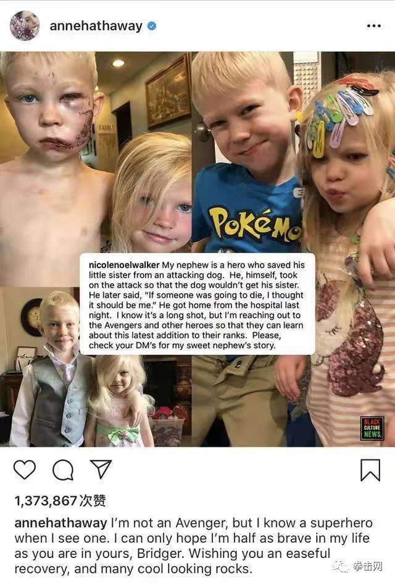Visit the annehathaway username in the header

[96, 26]
